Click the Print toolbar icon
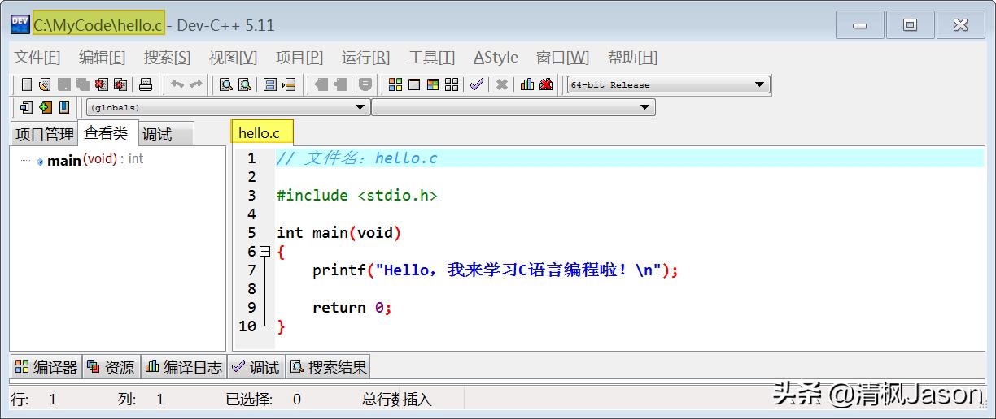Viewport: 996px width, 419px height. (x=146, y=84)
